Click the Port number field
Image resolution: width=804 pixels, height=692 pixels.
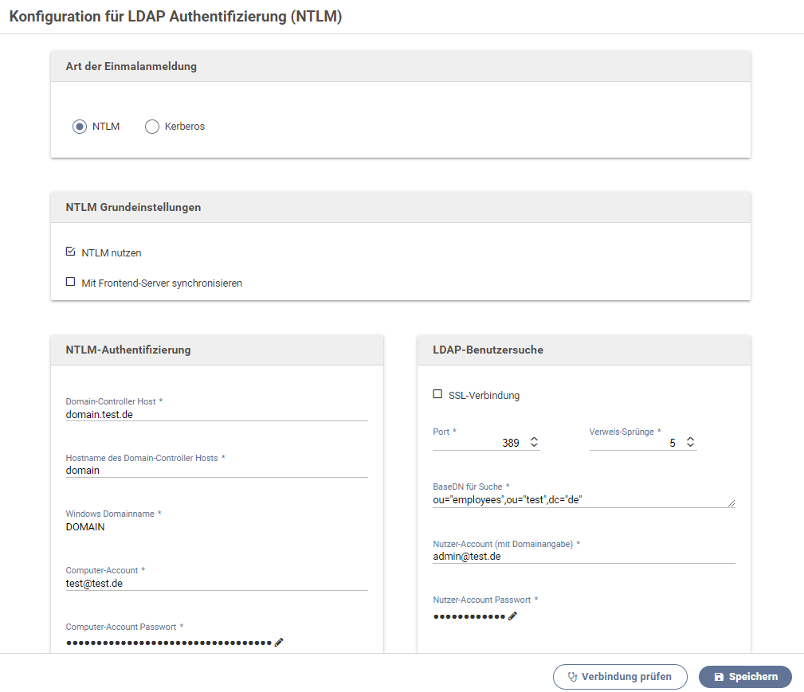(x=478, y=443)
